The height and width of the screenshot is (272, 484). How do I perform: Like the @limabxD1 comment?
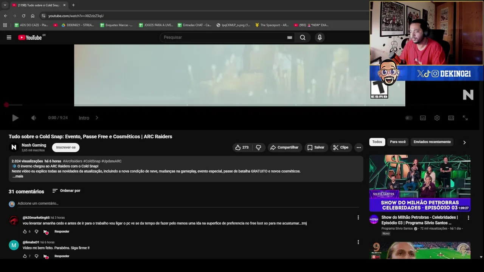click(25, 256)
